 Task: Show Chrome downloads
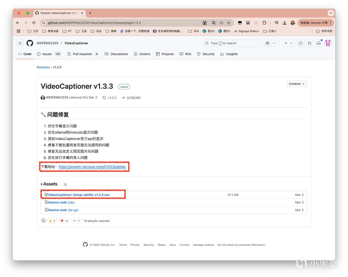point(284,23)
